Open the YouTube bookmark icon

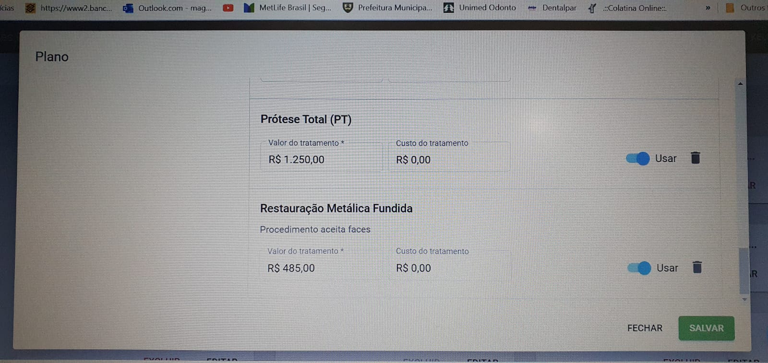coord(228,8)
